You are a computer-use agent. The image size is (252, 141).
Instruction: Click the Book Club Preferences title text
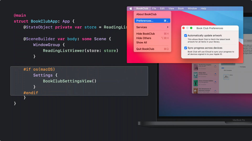210,28
